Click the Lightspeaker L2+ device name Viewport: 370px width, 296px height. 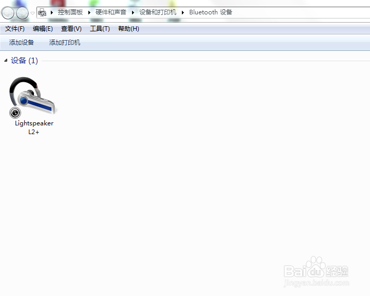click(34, 127)
